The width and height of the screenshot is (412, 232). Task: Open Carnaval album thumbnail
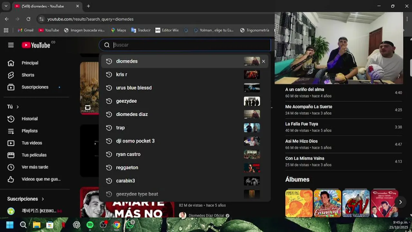[327, 203]
